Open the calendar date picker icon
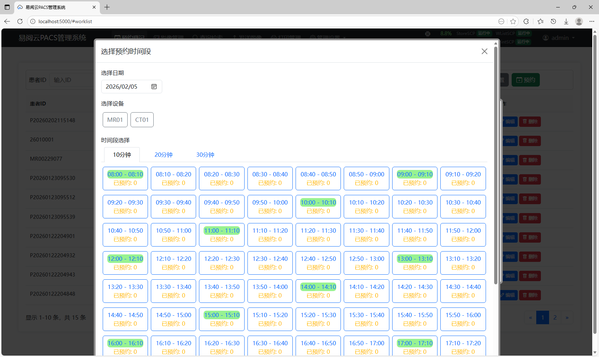 pos(154,87)
